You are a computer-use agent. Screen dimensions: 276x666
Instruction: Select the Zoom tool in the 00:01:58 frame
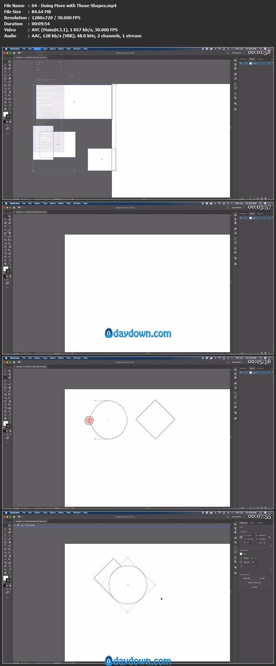click(x=9, y=109)
